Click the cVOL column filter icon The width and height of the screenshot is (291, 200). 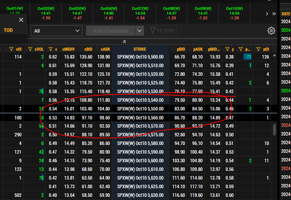30,49
